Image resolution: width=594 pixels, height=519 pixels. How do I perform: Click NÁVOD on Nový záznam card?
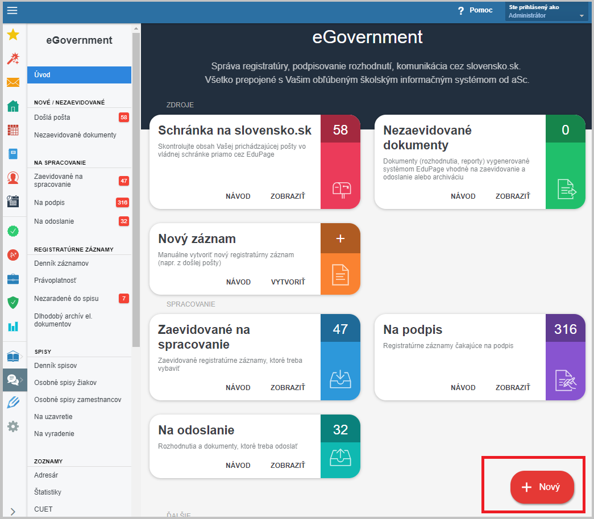[238, 282]
